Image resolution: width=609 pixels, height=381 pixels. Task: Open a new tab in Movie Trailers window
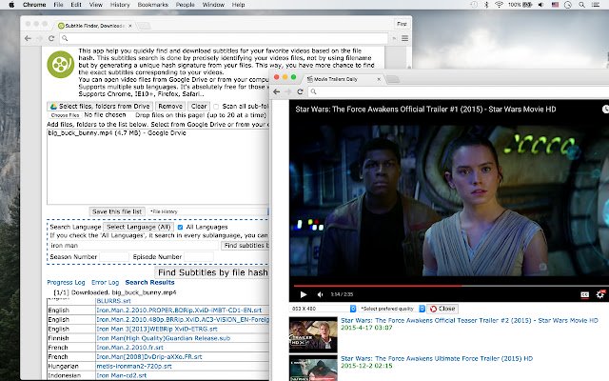point(393,79)
